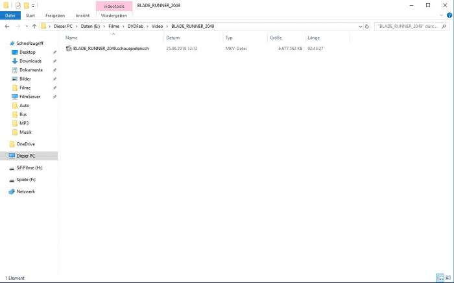The image size is (454, 283).
Task: Click new folder icon in title bar
Action: point(27,5)
